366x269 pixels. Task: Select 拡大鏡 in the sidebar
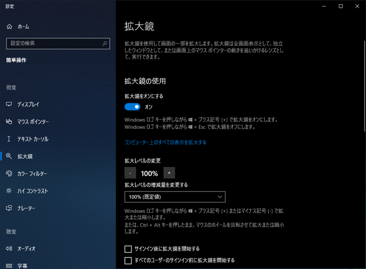click(58, 156)
